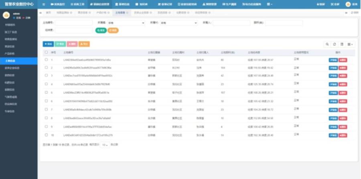Open the 所属村 dropdown filter
361x179 pixels.
[x=178, y=23]
